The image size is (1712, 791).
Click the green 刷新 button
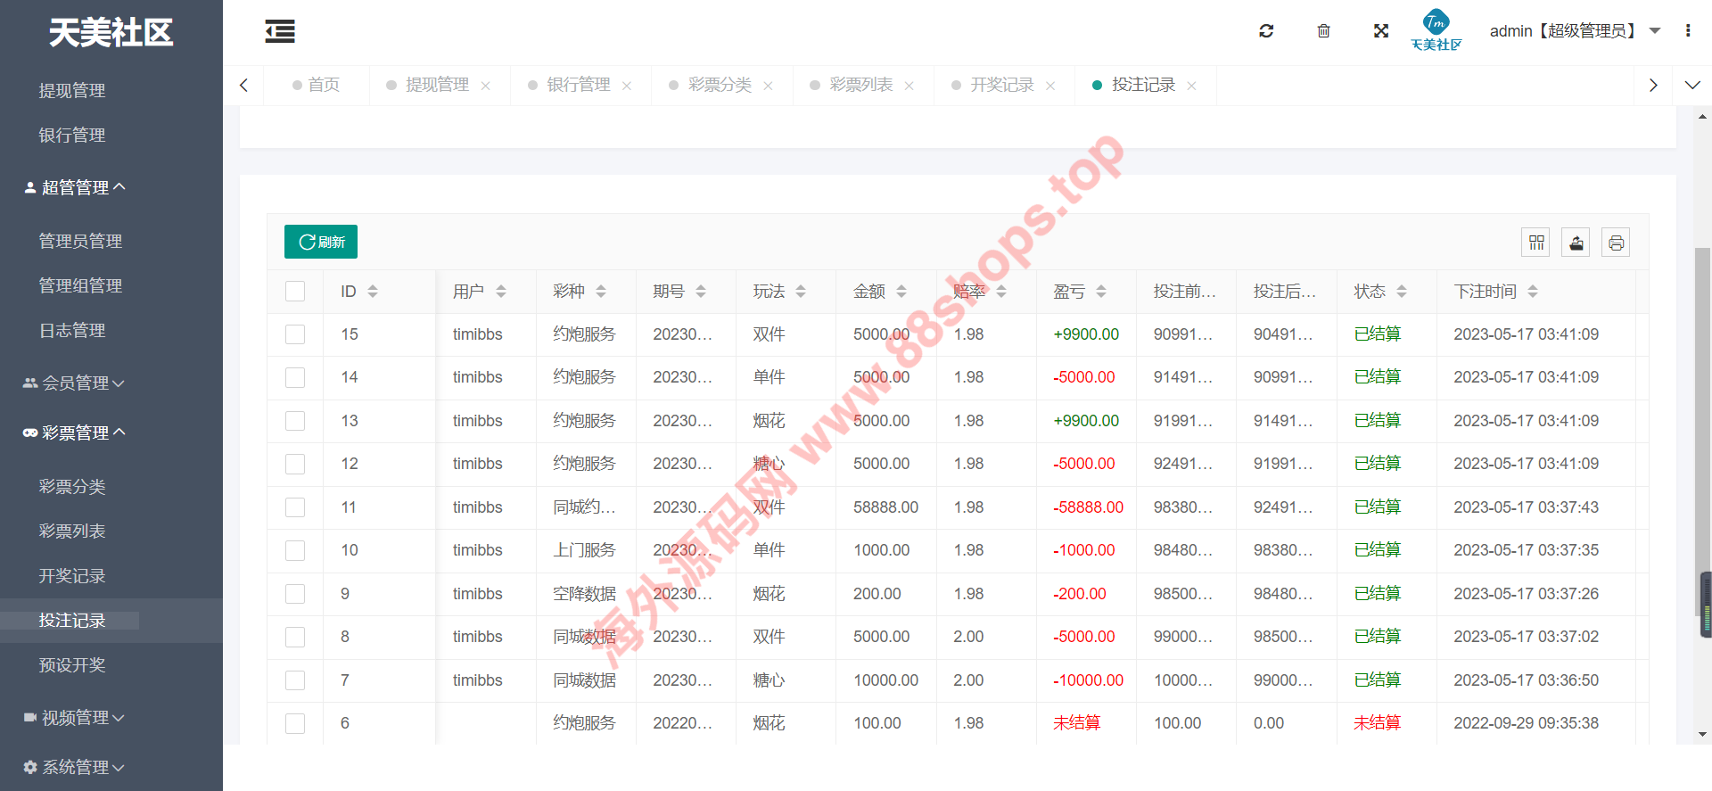[321, 242]
